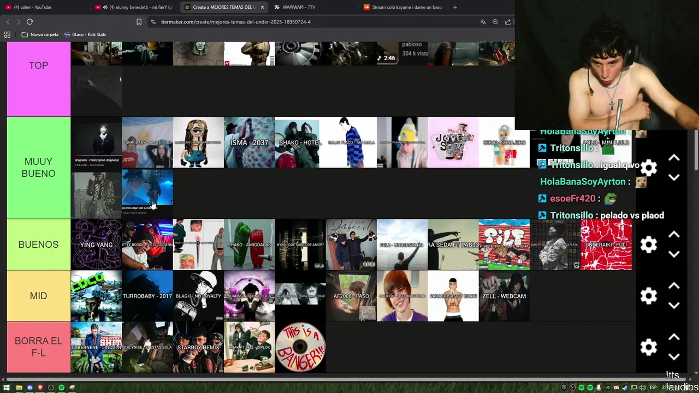
Task: Select BLAGH - NO LOYALTY thumbnail
Action: tap(198, 296)
